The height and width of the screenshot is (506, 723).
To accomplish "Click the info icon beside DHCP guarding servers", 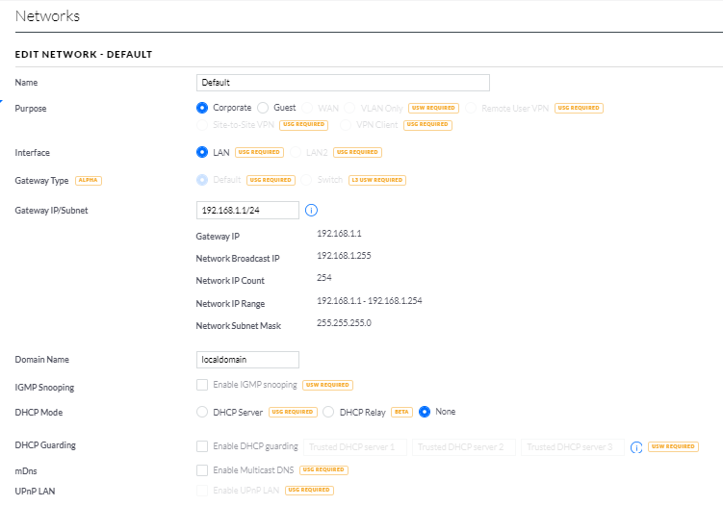I will pos(635,447).
